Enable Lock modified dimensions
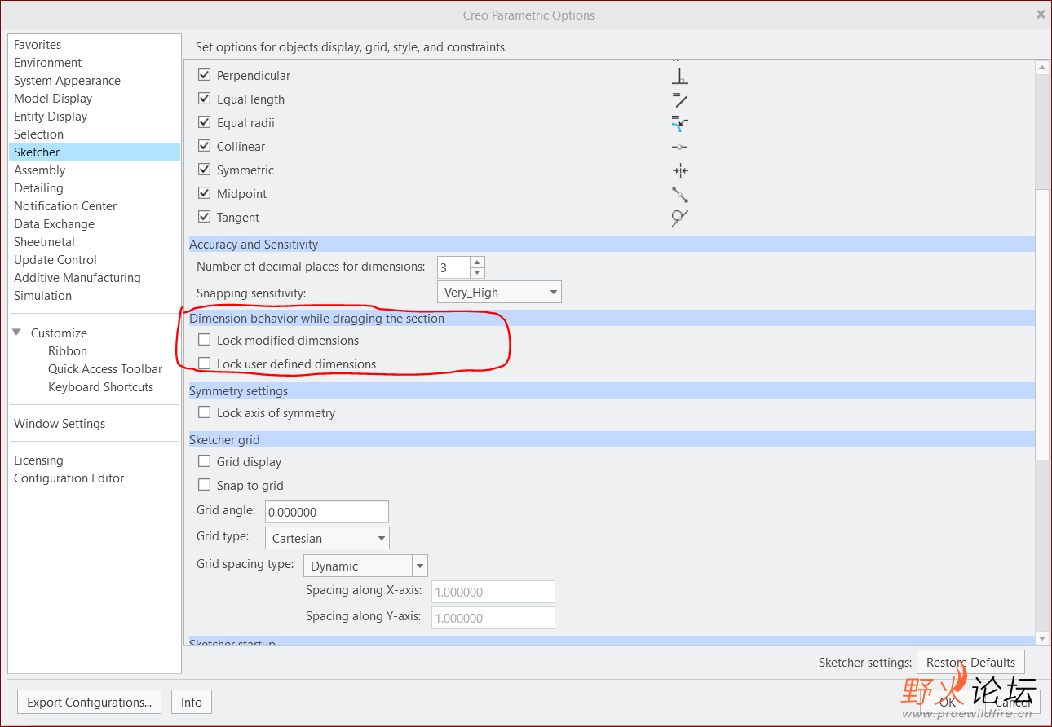 (205, 340)
